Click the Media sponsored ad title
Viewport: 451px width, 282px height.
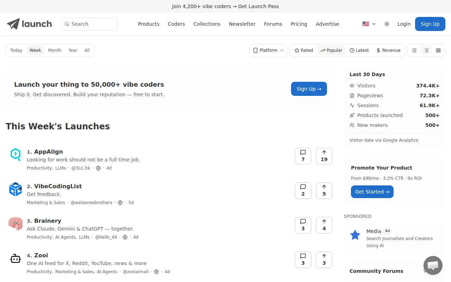374,231
